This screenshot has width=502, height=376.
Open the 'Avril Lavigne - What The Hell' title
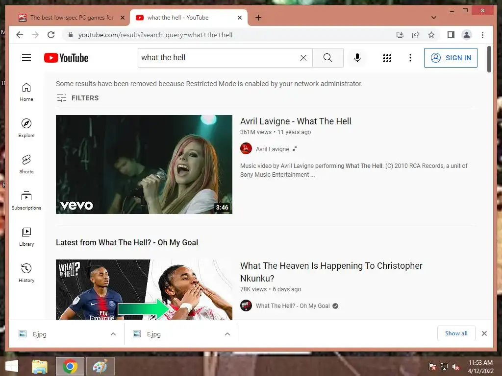pos(296,121)
